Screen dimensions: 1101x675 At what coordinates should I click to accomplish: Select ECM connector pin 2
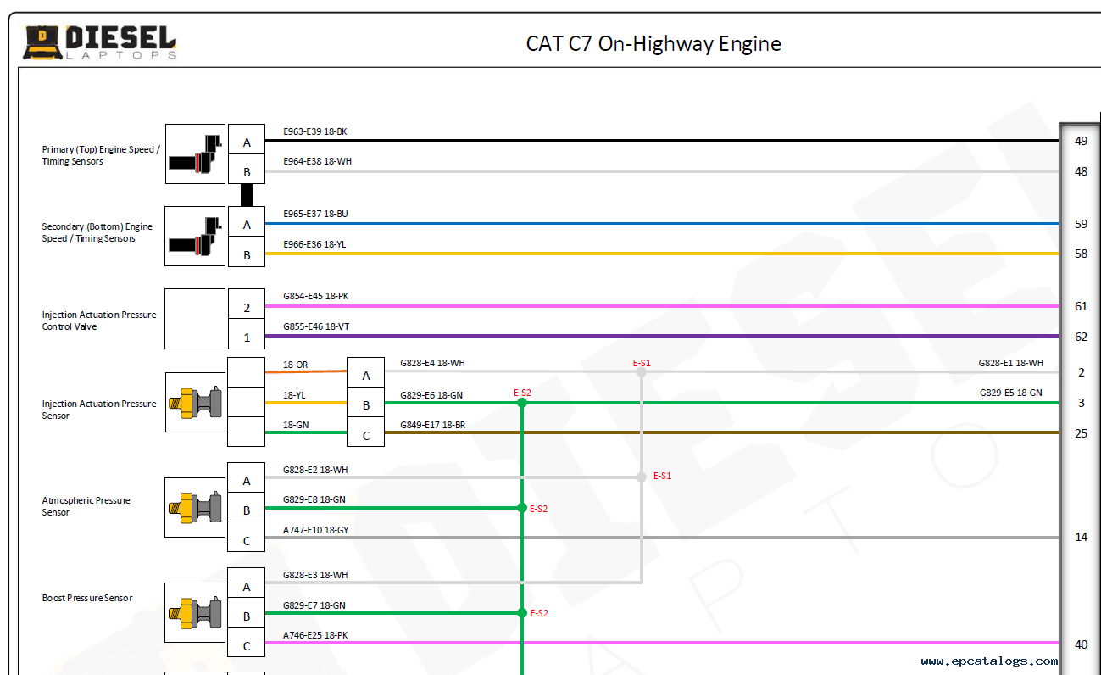[1082, 372]
